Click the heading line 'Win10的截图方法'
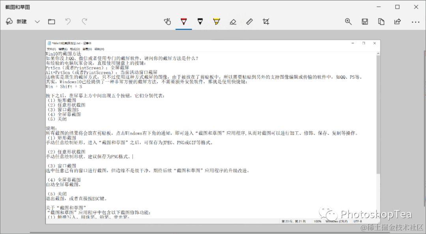The height and width of the screenshot is (234, 426). 63,53
